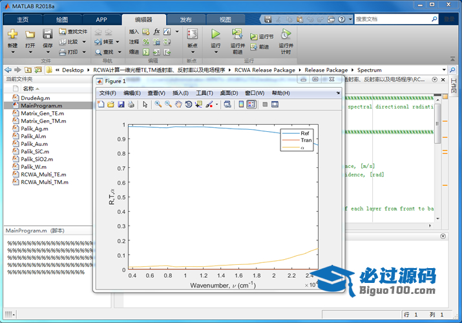Click the 搜索文档 search field

393,19
